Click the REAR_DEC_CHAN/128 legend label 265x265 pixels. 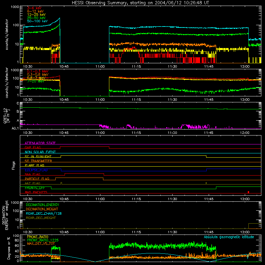tap(44, 214)
